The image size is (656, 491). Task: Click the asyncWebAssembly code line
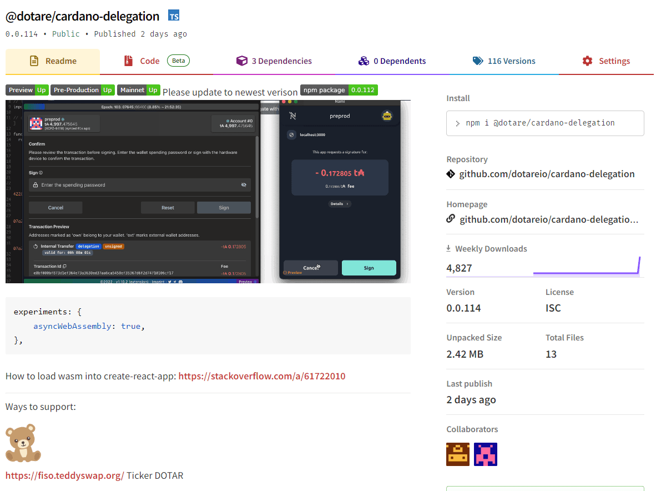(x=89, y=326)
